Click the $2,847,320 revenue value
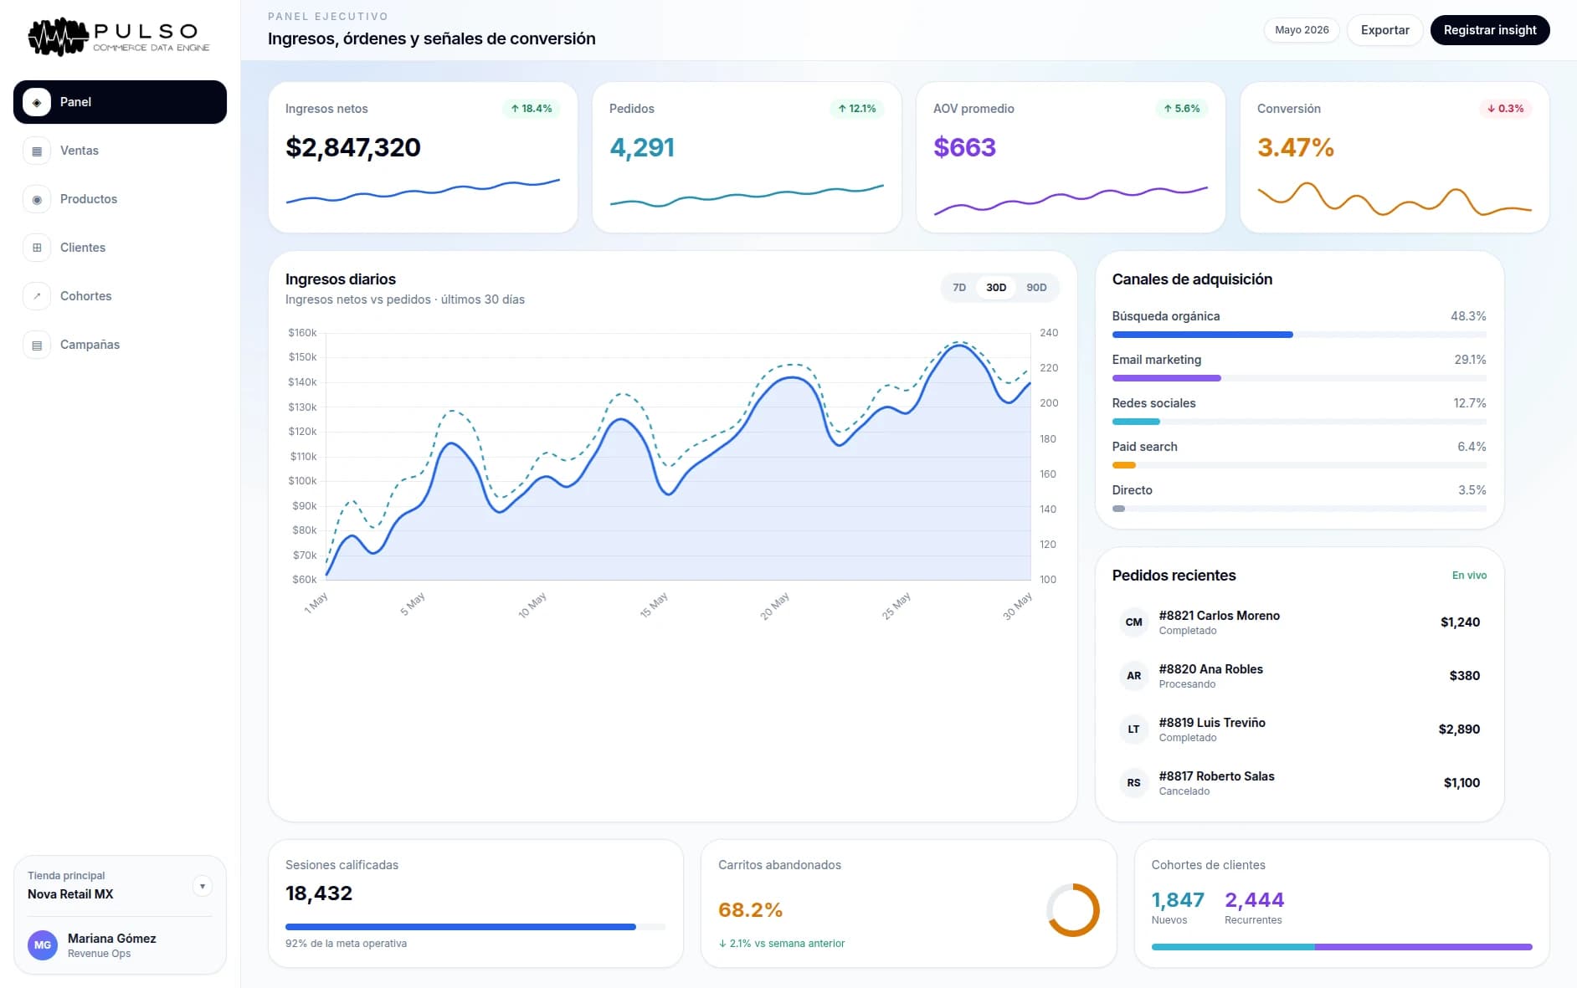Image resolution: width=1577 pixels, height=988 pixels. tap(353, 147)
